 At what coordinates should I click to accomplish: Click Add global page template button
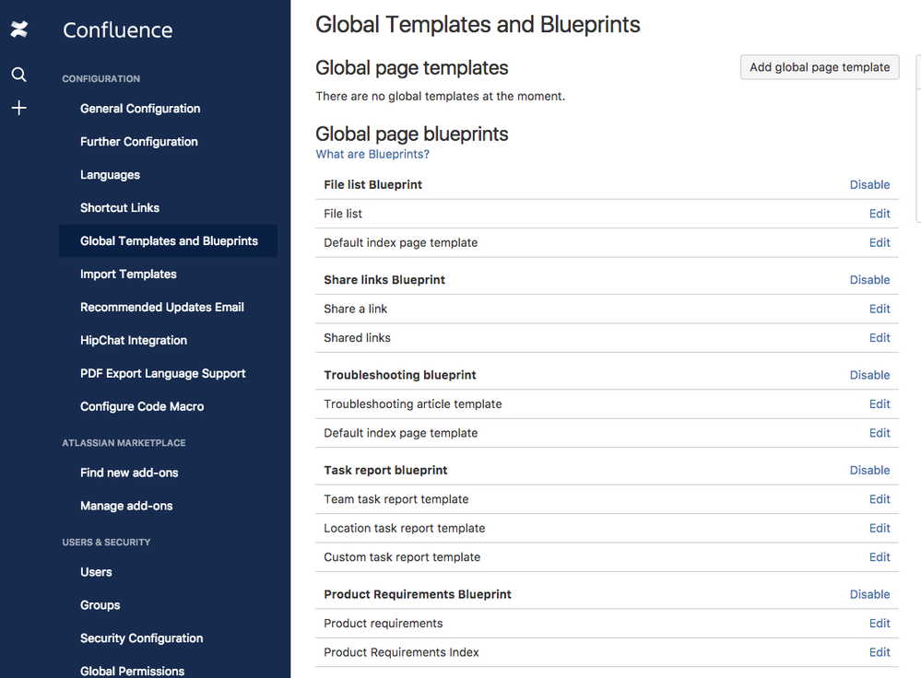[820, 67]
